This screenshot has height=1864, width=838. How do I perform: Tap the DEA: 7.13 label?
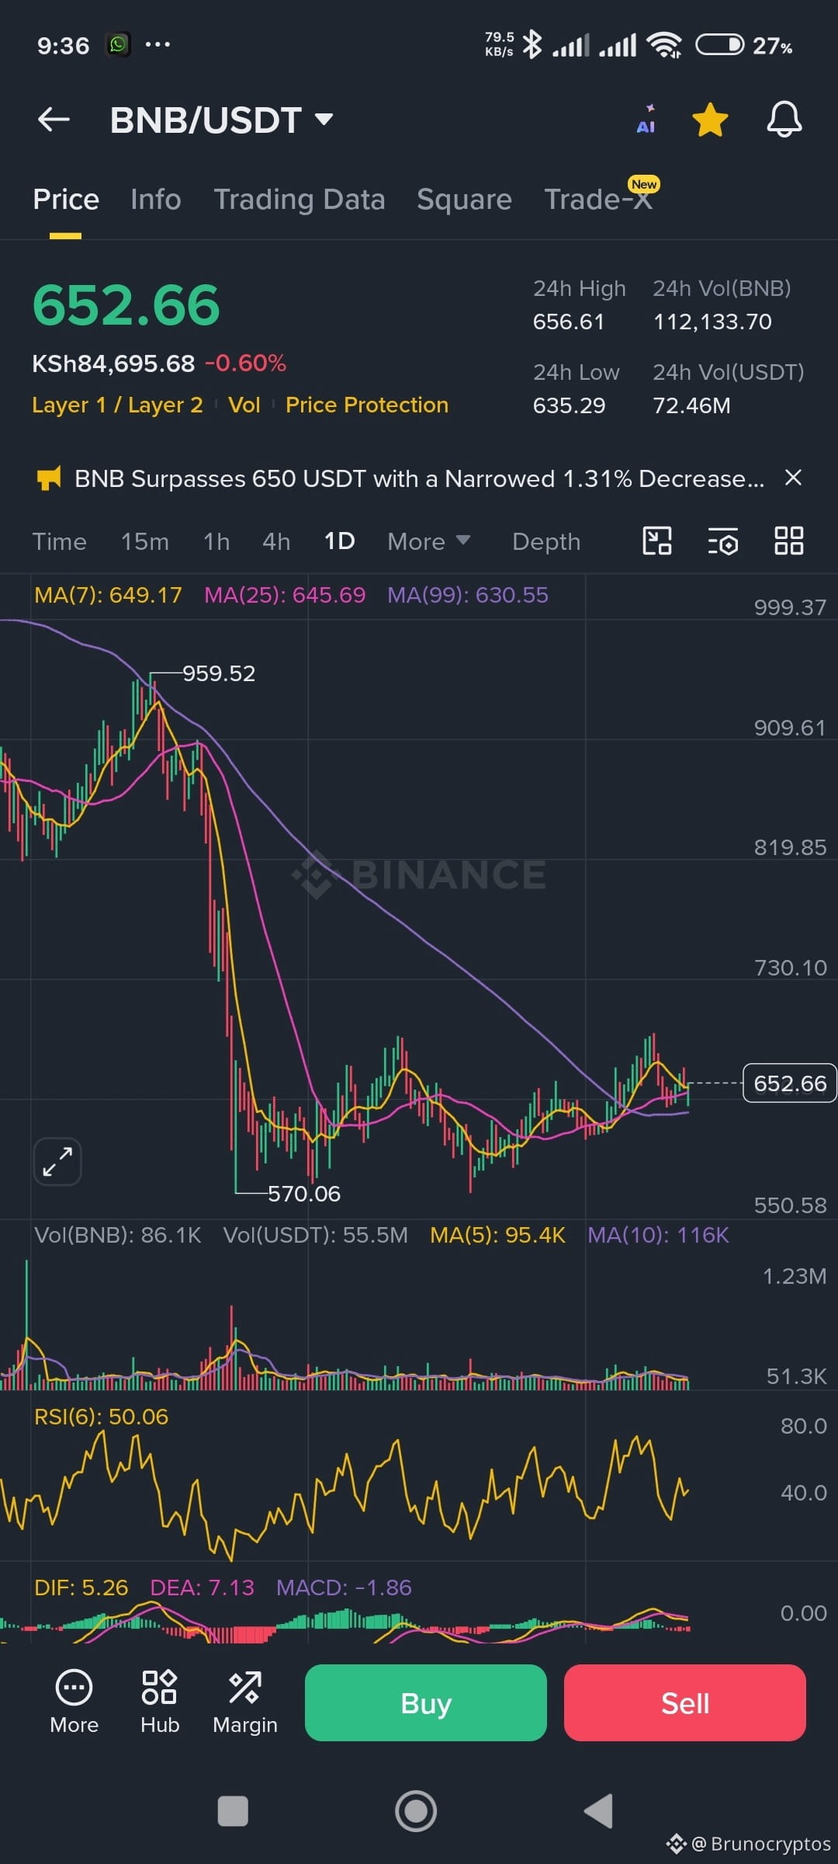202,1588
